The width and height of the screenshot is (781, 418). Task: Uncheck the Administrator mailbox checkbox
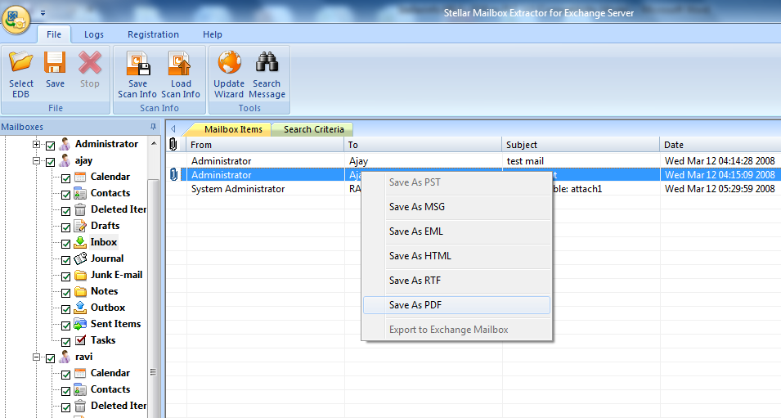point(51,146)
